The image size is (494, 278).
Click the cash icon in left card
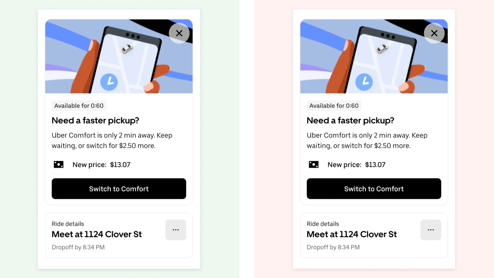pos(59,164)
